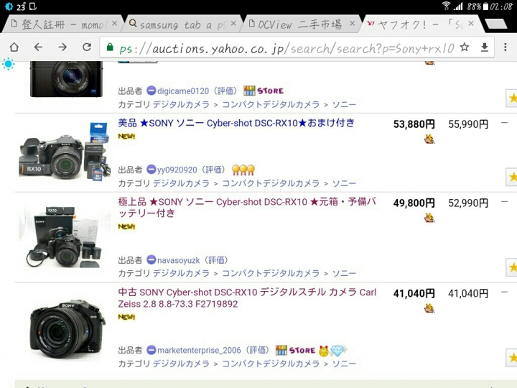Open 評価 rating for digicame0120
The width and height of the screenshot is (517, 388).
pos(225,91)
